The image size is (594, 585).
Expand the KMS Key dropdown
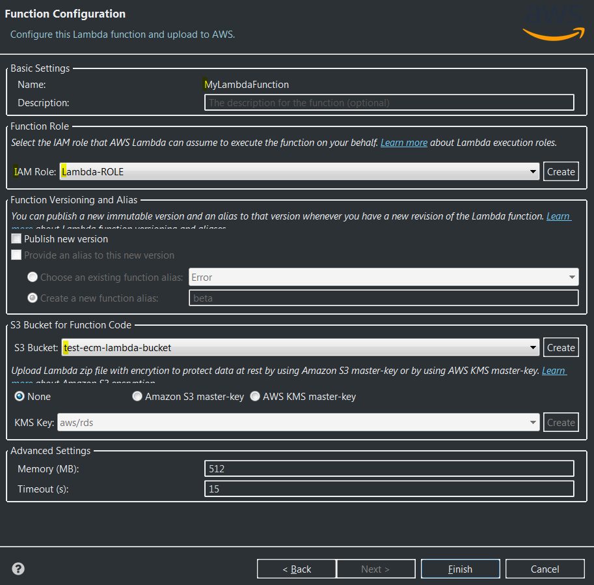[298, 422]
